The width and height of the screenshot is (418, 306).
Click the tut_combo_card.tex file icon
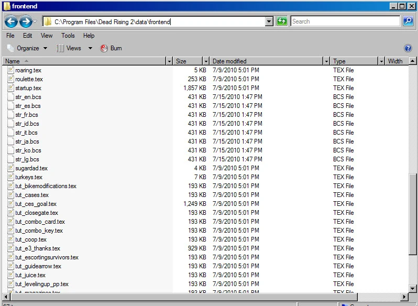pos(10,222)
